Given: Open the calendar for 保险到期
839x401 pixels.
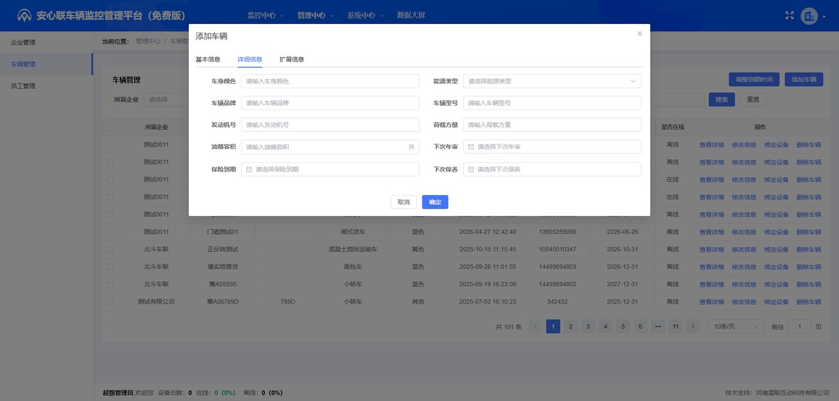Looking at the screenshot, I should pyautogui.click(x=330, y=169).
